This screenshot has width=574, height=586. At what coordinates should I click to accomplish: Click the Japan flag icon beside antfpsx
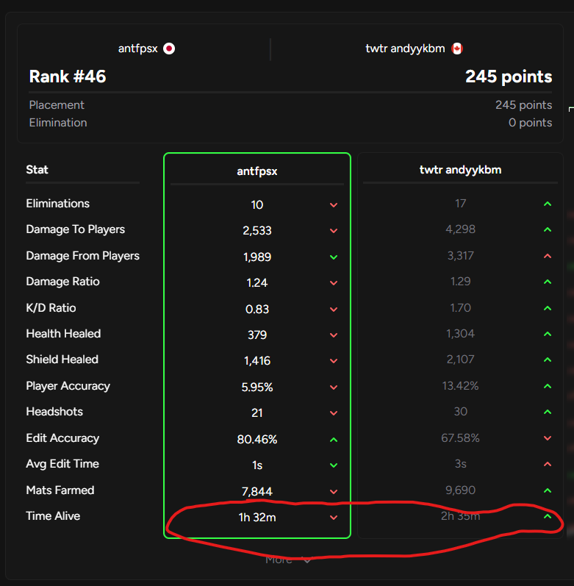pyautogui.click(x=169, y=49)
